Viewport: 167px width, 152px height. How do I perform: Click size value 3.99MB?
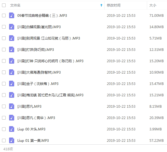(156, 129)
